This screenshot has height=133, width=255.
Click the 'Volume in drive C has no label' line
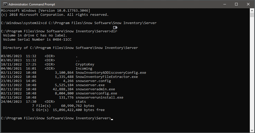click(x=35, y=35)
